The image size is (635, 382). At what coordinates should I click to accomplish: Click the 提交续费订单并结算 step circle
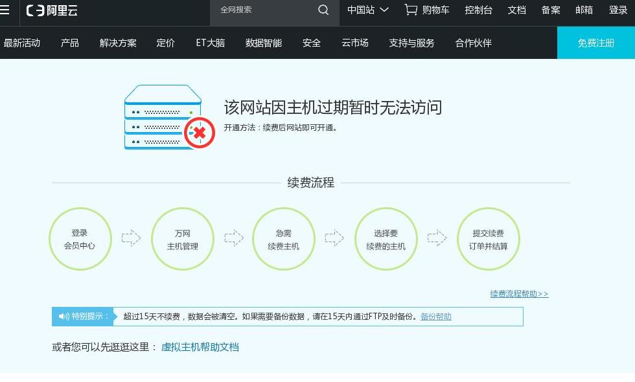488,239
